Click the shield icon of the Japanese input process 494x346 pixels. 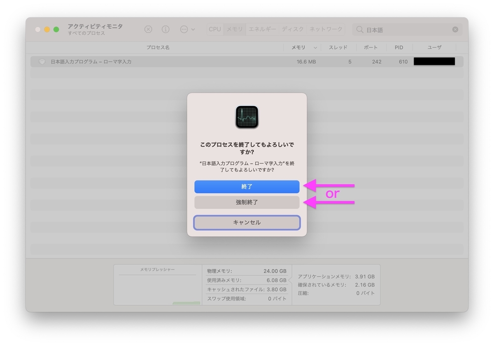click(42, 62)
